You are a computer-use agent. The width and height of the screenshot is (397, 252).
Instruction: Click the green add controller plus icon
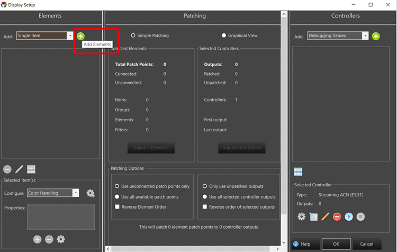pyautogui.click(x=376, y=36)
